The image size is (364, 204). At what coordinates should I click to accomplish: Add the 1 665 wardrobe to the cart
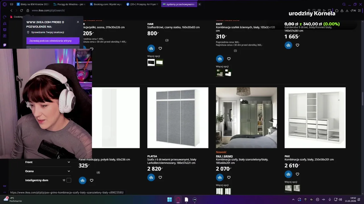288,45
